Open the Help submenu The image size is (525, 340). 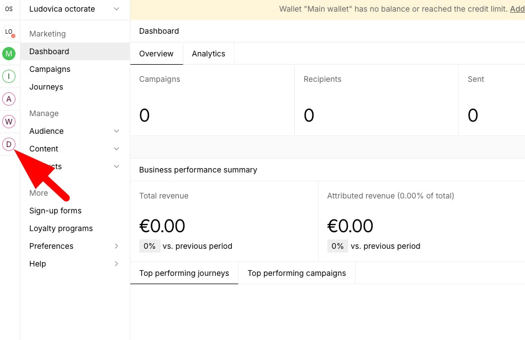tap(74, 264)
